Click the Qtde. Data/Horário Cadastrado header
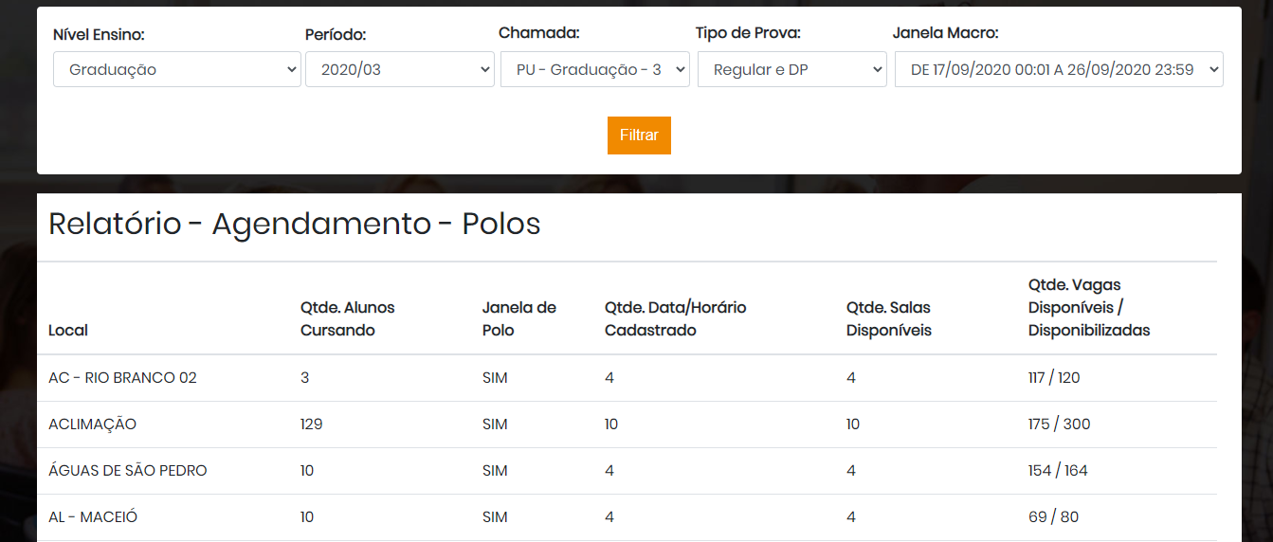1273x542 pixels. tap(676, 318)
